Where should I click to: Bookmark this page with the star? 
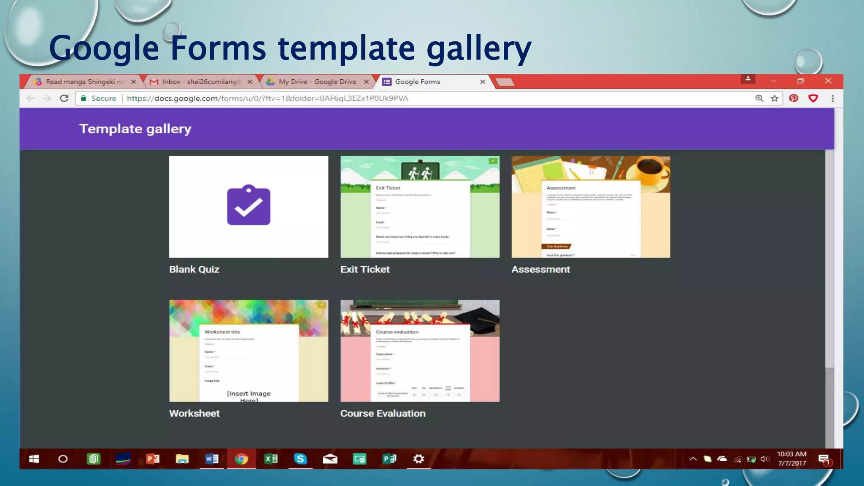(x=775, y=98)
